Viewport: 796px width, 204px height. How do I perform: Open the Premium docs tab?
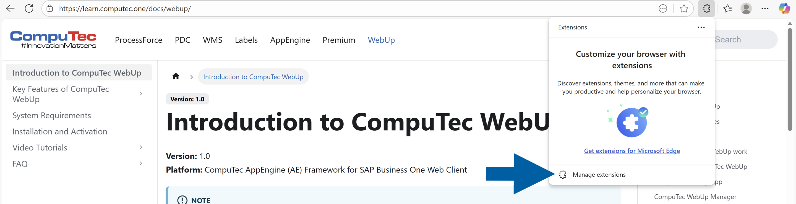point(339,40)
